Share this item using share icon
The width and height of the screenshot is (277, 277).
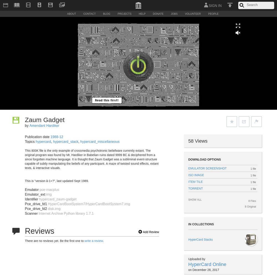244,122
